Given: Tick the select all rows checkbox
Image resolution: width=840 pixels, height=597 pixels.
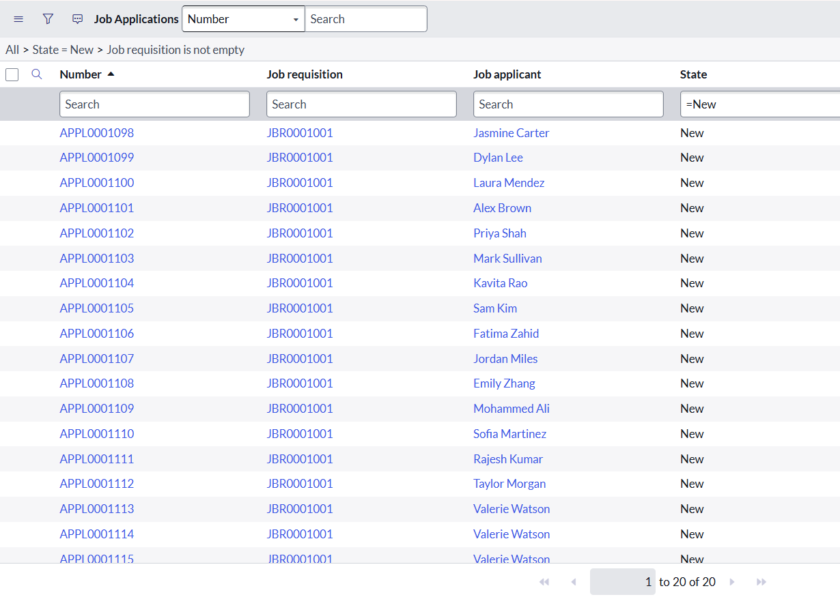Looking at the screenshot, I should (12, 74).
